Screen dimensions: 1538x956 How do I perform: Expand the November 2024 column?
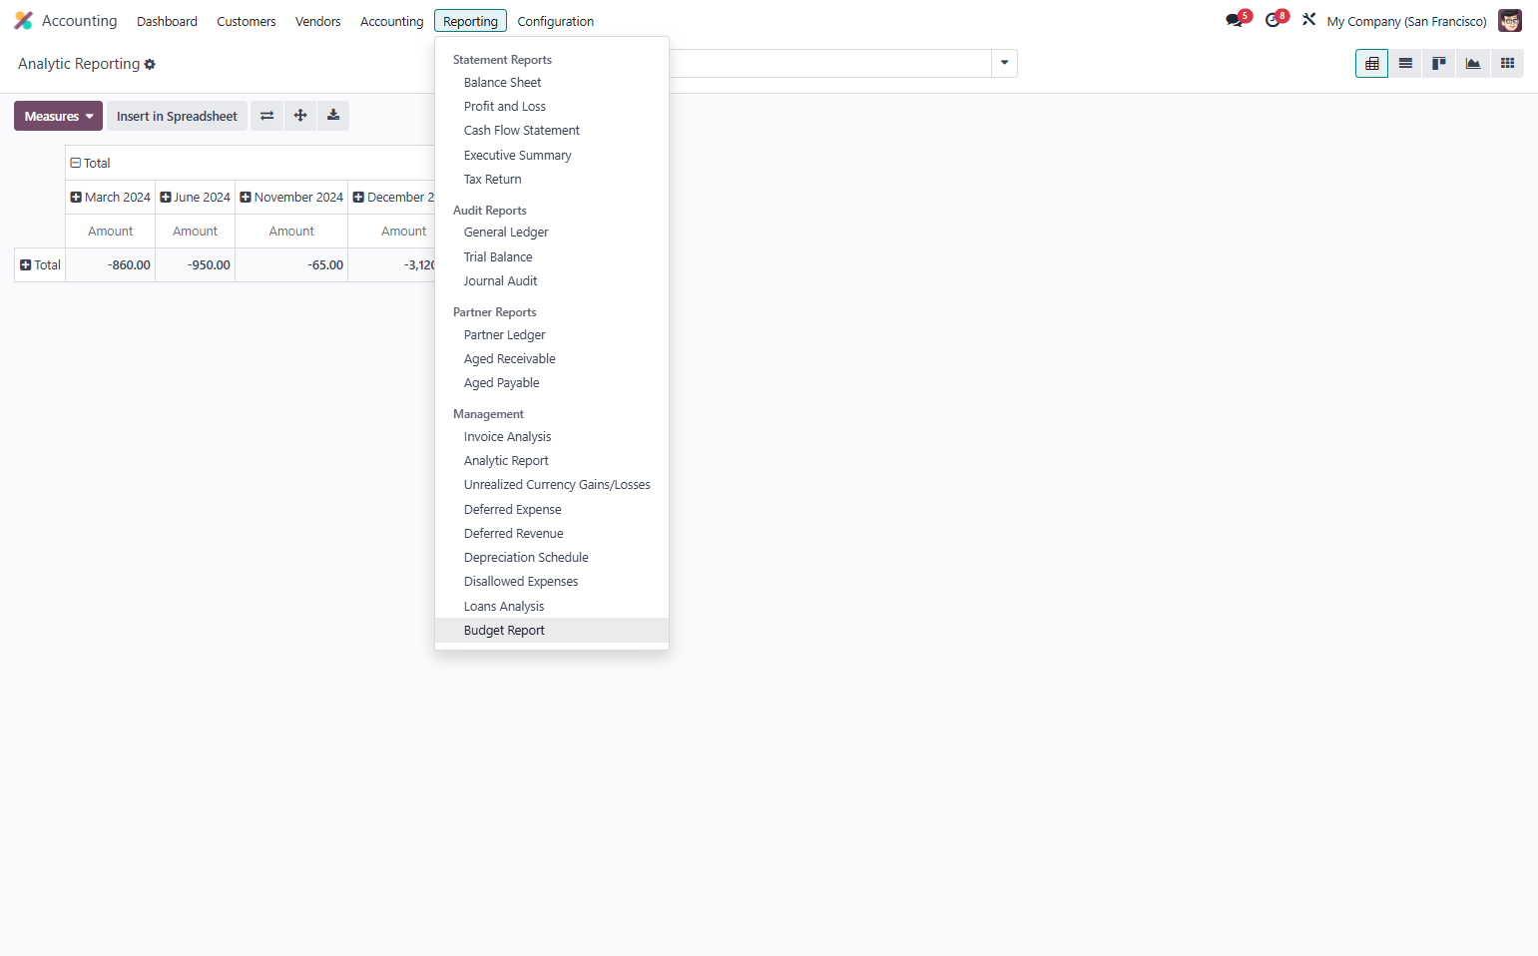pyautogui.click(x=291, y=197)
